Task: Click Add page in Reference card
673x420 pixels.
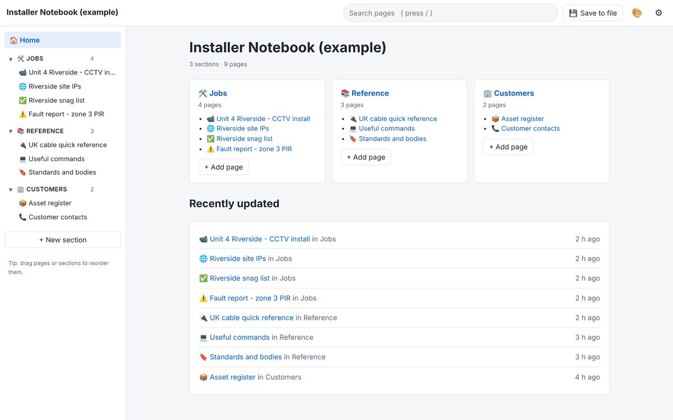Action: (x=366, y=157)
